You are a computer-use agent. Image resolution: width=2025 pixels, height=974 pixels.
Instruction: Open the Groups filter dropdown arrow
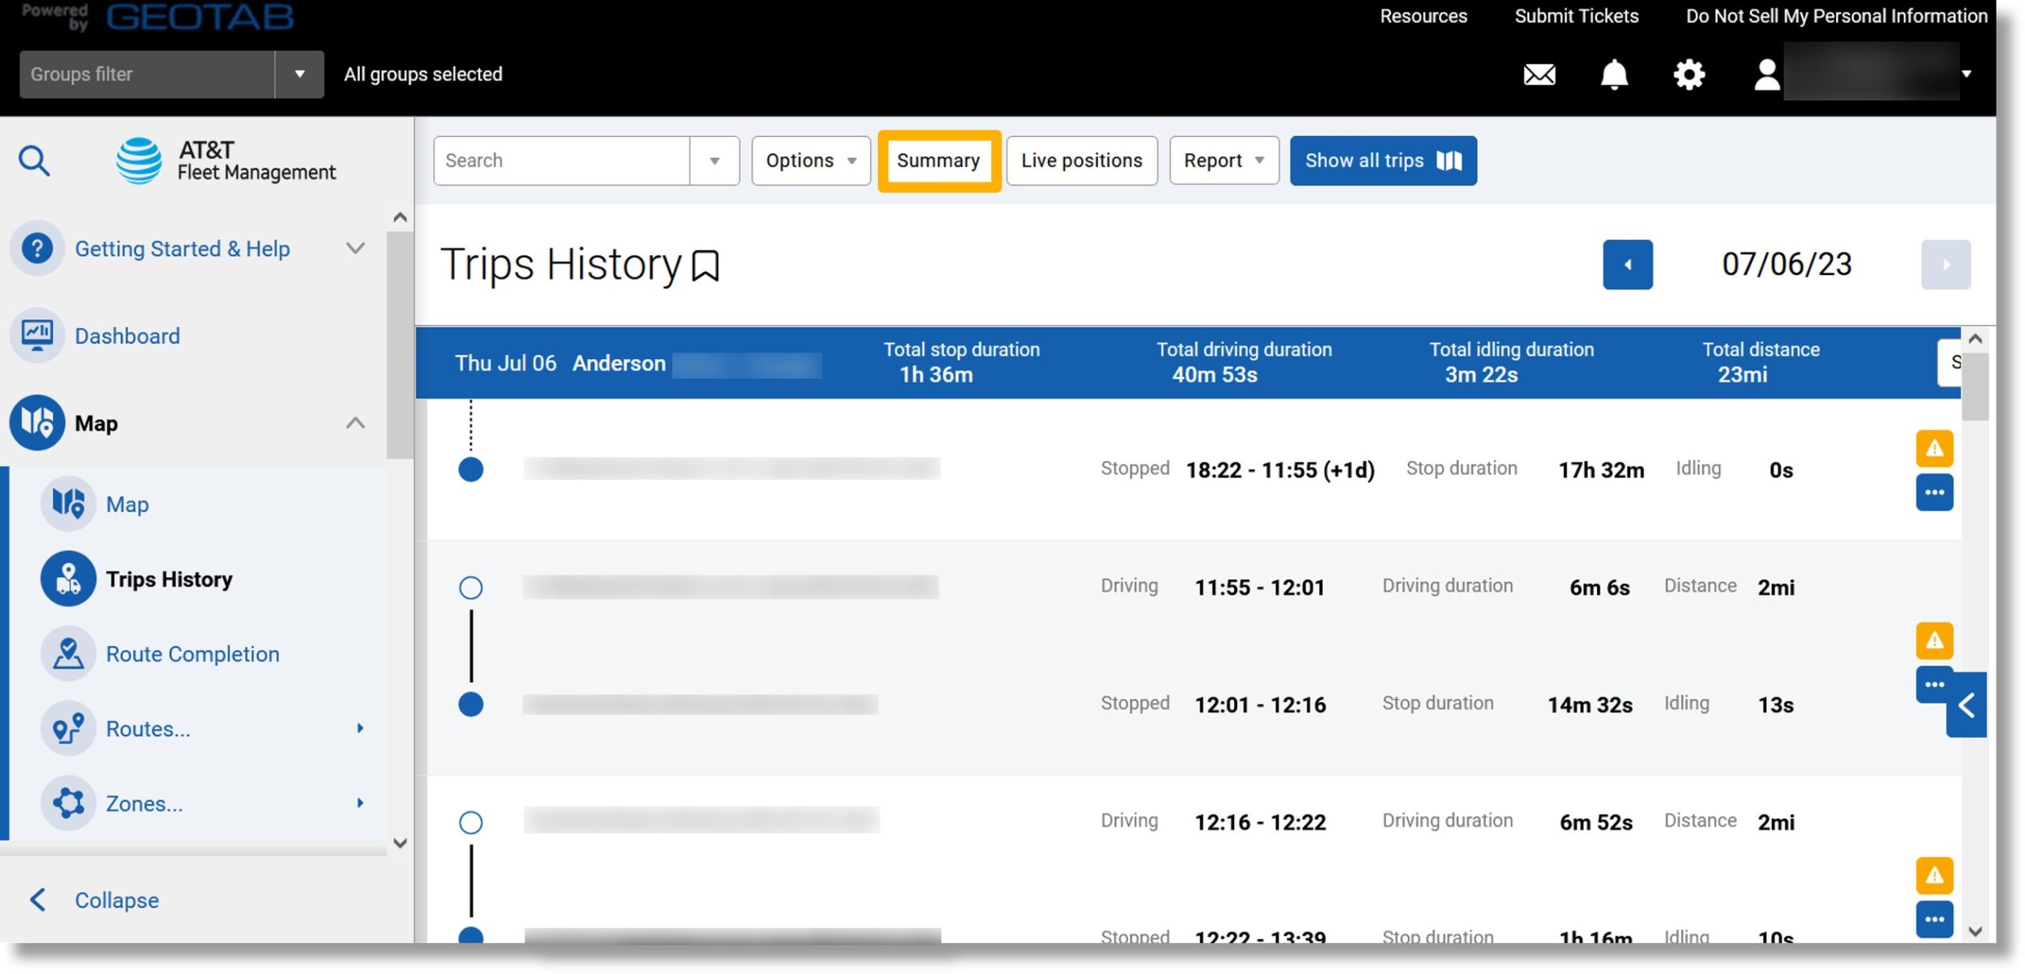tap(300, 74)
